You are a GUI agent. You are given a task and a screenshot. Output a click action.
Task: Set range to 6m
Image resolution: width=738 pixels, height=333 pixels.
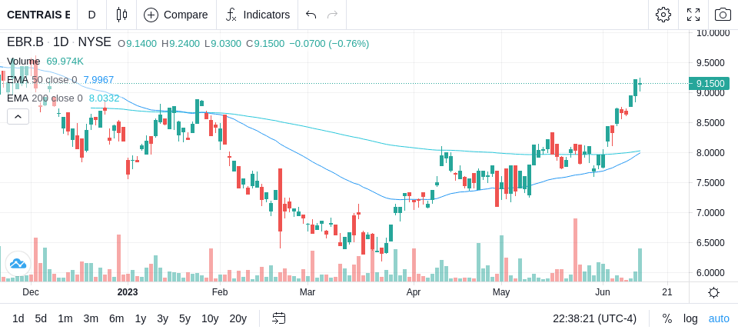(x=116, y=318)
